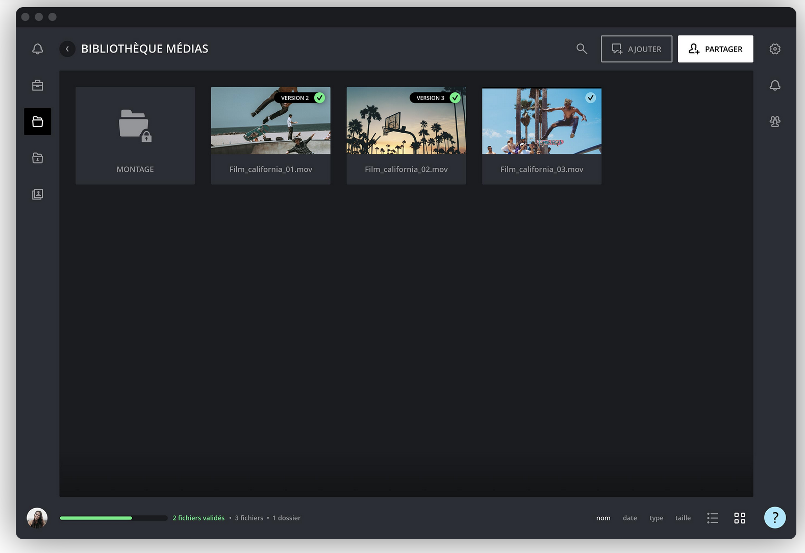Image resolution: width=805 pixels, height=553 pixels.
Task: Open the VERSION 3 badge
Action: (430, 98)
